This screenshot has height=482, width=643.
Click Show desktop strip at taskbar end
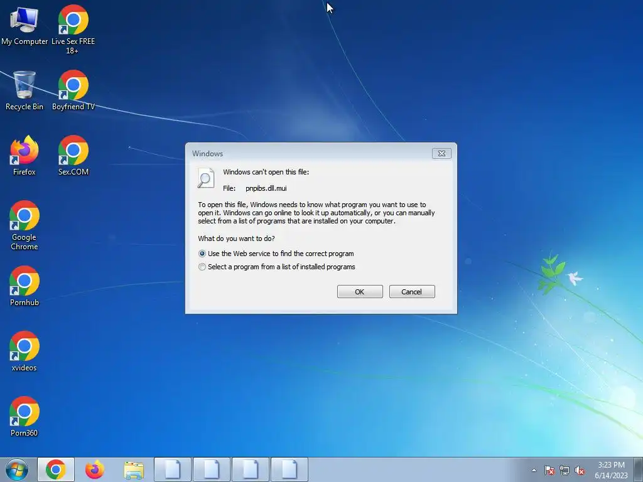[639, 469]
